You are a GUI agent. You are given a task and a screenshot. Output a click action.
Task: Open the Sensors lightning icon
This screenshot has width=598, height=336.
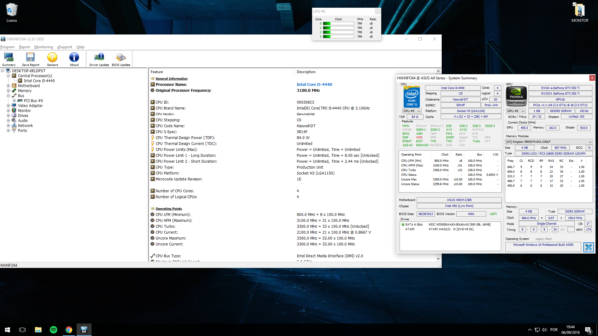click(x=52, y=59)
